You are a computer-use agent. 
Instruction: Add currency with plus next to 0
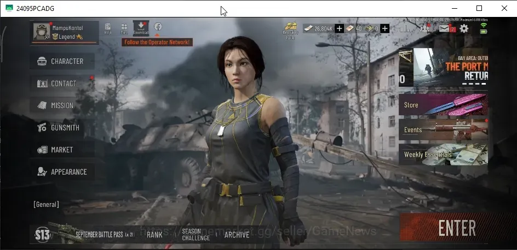click(x=384, y=28)
